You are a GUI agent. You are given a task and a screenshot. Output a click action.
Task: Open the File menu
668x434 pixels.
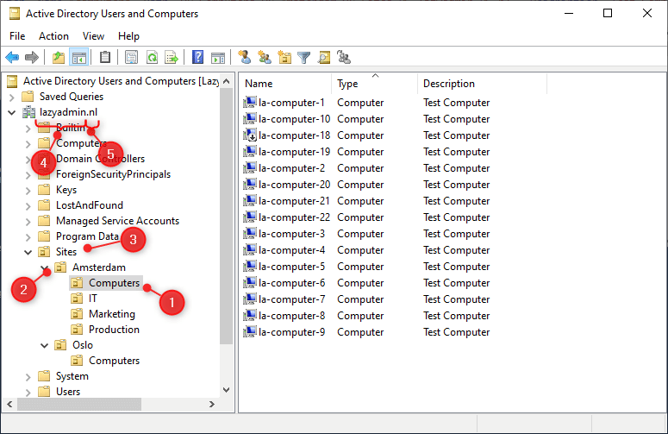coord(17,36)
